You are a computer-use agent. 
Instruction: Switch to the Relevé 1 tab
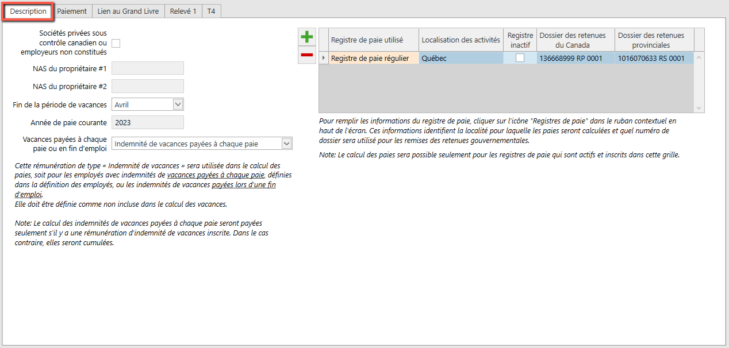(x=183, y=11)
